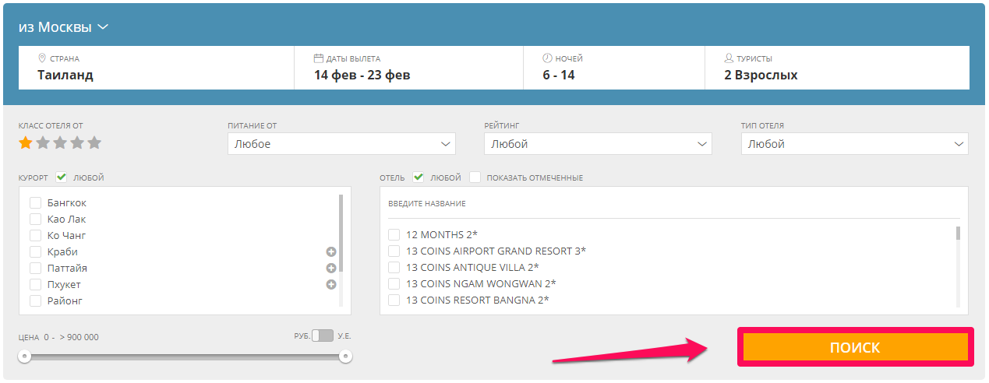Toggle the Курорт Любой checkbox
The width and height of the screenshot is (989, 383).
[x=62, y=177]
